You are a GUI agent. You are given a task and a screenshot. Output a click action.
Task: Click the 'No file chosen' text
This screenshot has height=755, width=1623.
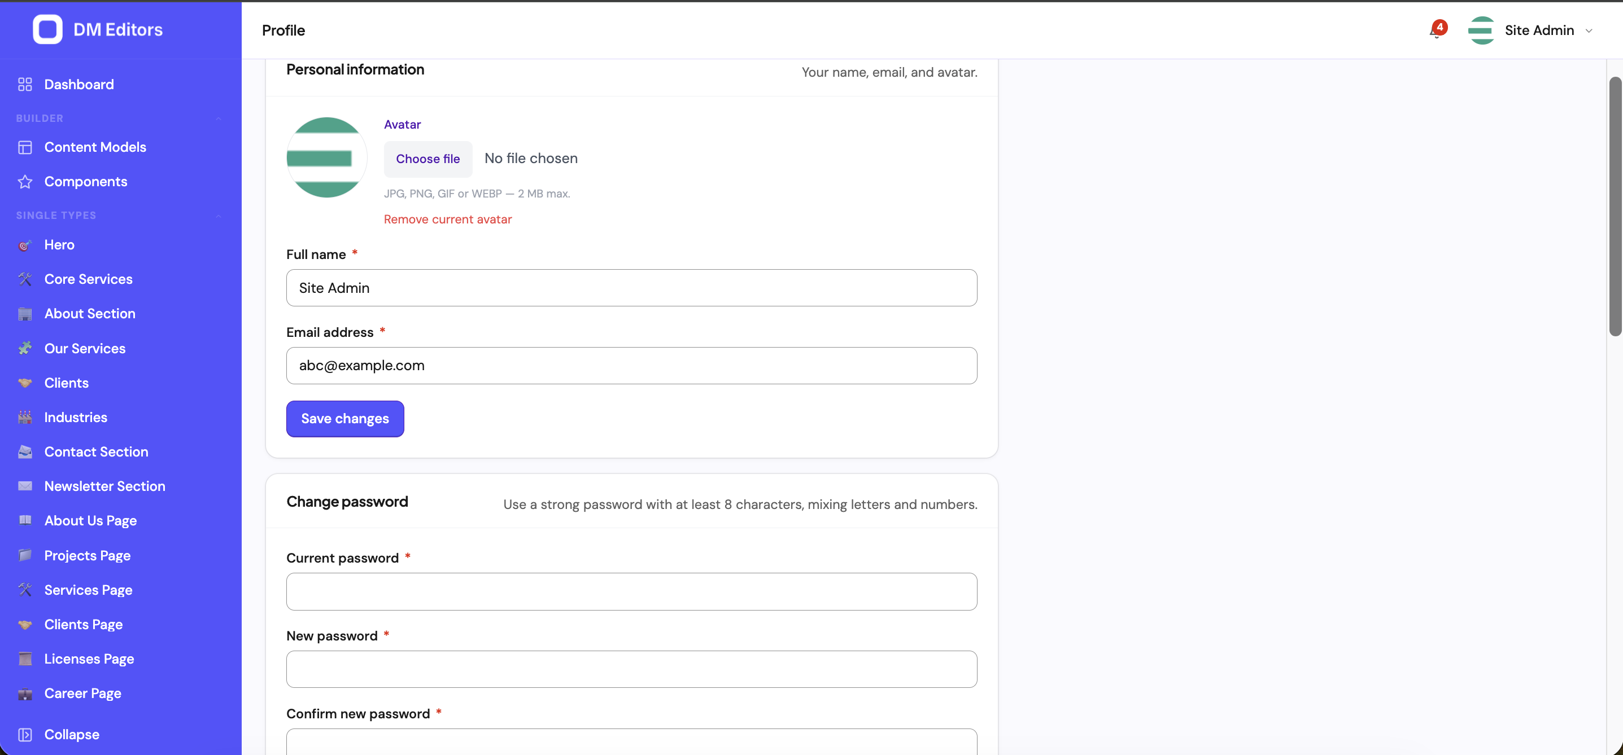coord(530,159)
